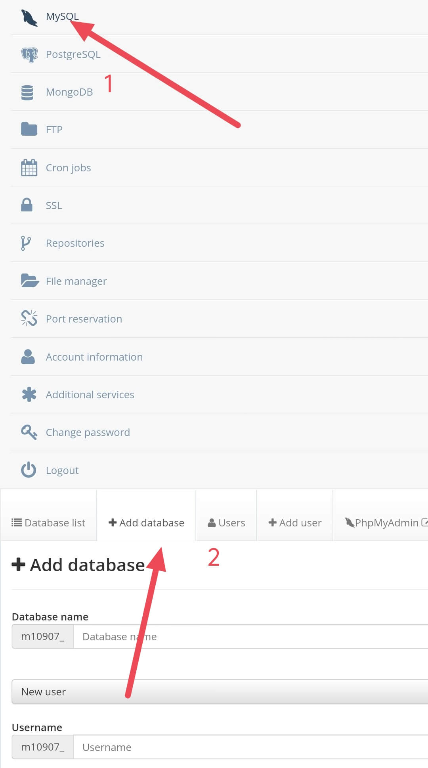
Task: Click the MySQL dolphin icon
Action: (x=29, y=18)
